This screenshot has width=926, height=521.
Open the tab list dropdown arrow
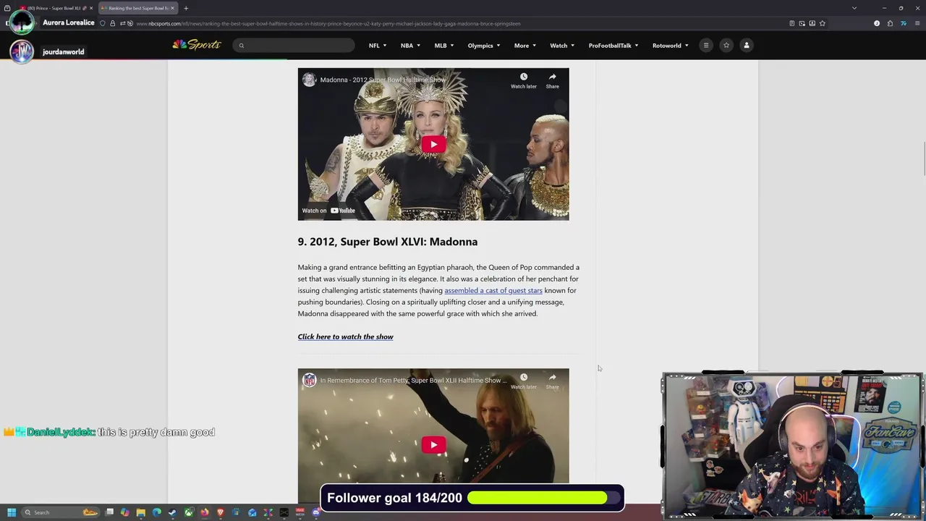pos(854,8)
